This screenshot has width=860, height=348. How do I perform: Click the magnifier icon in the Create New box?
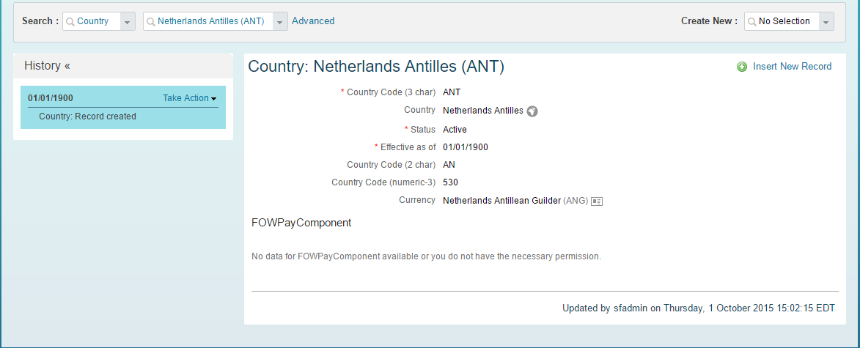752,21
